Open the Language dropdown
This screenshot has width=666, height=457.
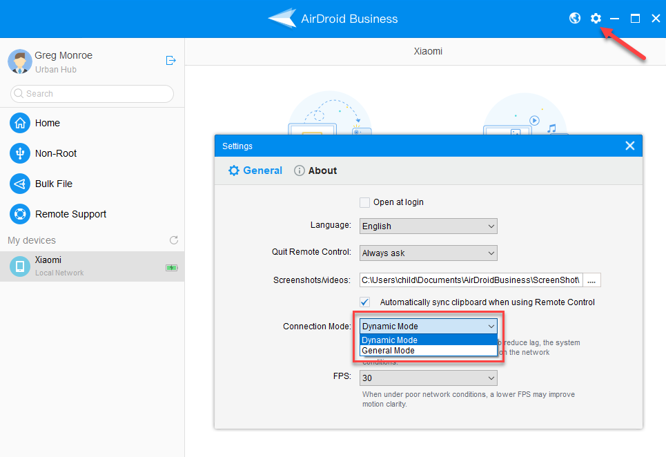click(428, 226)
